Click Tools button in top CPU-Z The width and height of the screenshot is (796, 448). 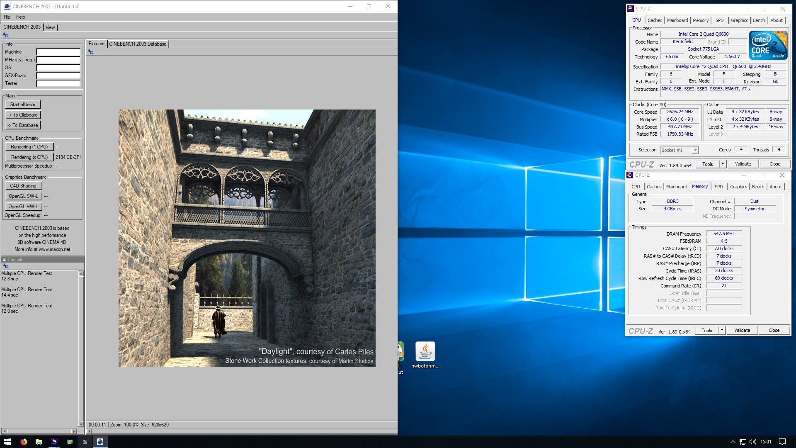coord(708,164)
